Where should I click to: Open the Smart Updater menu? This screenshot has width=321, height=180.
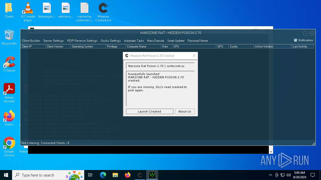pyautogui.click(x=176, y=41)
